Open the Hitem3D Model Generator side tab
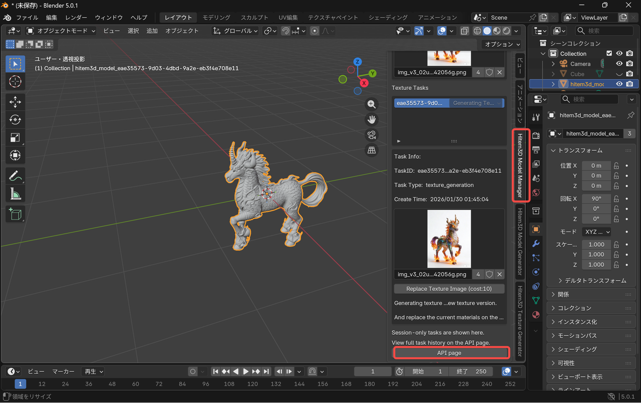641x403 pixels. pyautogui.click(x=520, y=242)
